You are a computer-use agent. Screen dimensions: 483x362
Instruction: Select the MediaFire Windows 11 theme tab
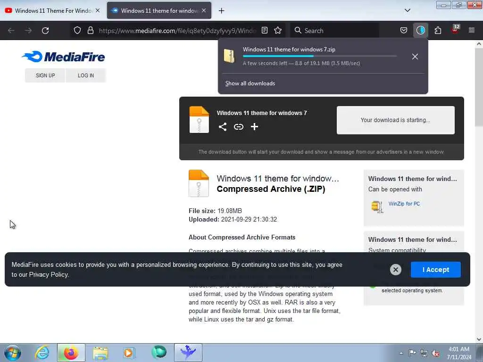point(159,10)
